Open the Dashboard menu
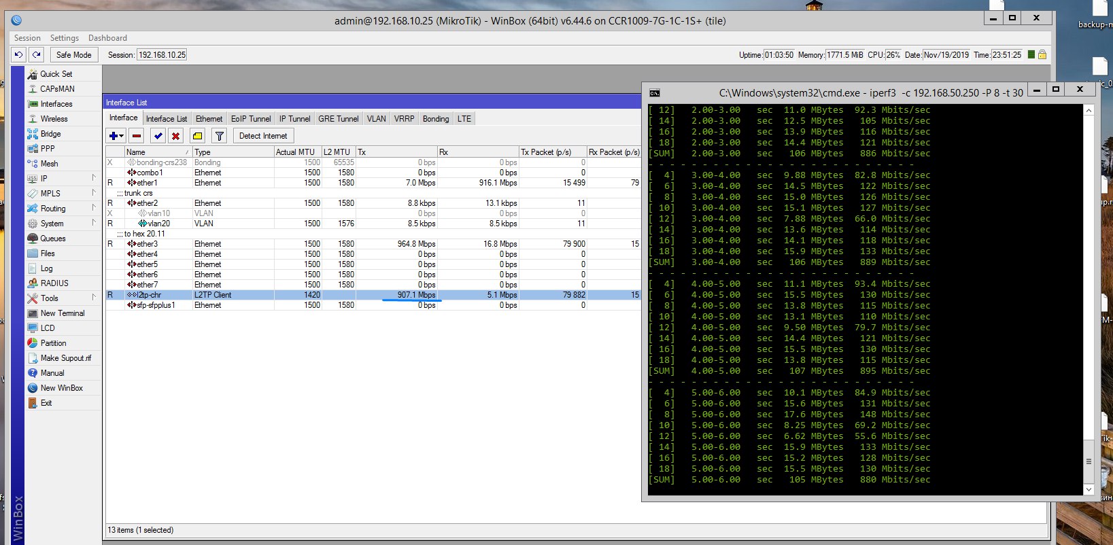This screenshot has width=1113, height=545. click(x=107, y=38)
